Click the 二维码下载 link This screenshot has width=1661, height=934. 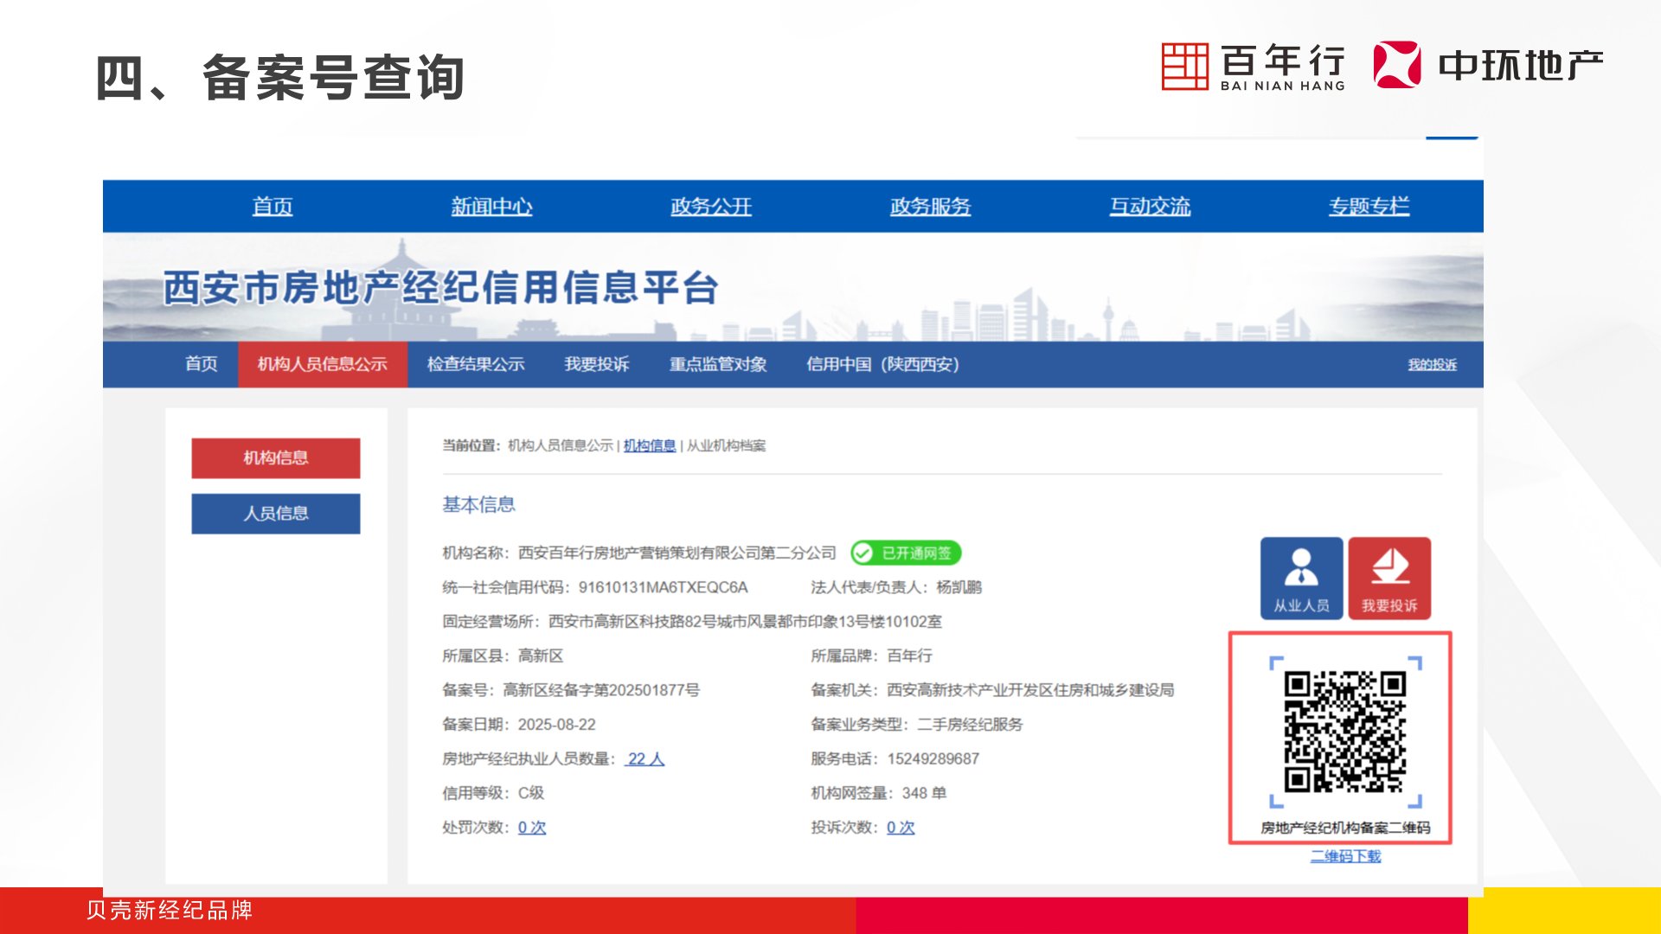pyautogui.click(x=1345, y=856)
